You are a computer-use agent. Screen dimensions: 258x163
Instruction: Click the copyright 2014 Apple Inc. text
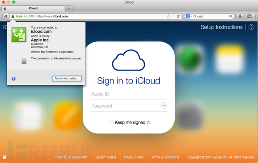click(220, 157)
